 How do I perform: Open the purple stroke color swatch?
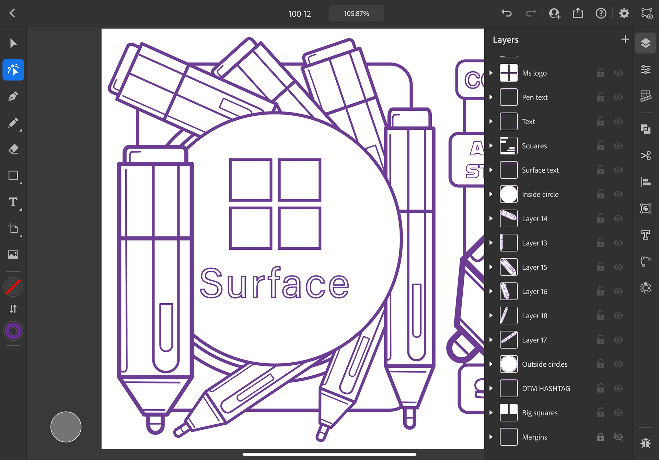[13, 331]
